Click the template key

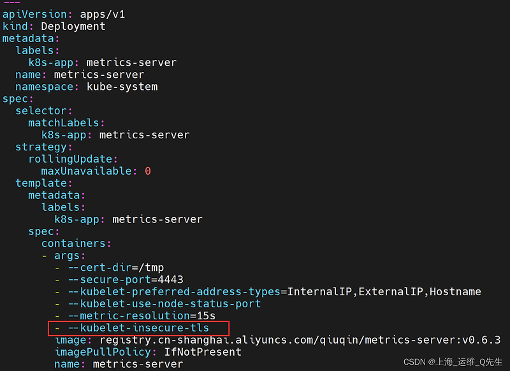(42, 183)
